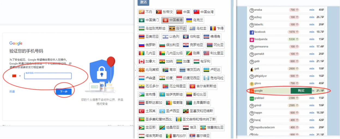
Task: Select 哥伦比亚 country
Action: (196, 94)
